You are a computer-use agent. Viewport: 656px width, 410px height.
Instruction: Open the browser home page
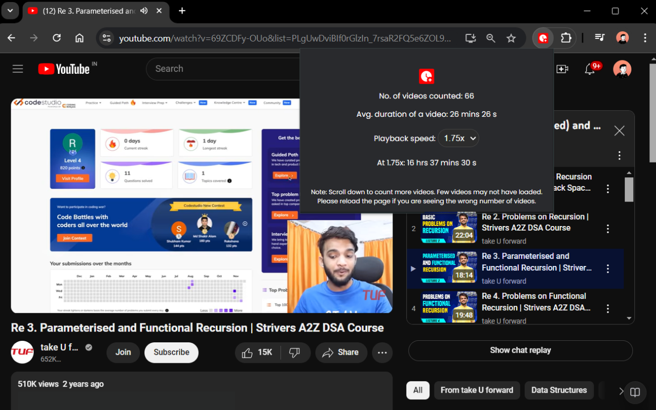point(79,38)
